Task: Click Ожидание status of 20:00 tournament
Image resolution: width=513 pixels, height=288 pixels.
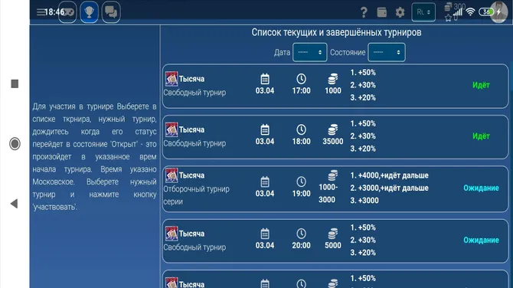Action: coord(481,240)
